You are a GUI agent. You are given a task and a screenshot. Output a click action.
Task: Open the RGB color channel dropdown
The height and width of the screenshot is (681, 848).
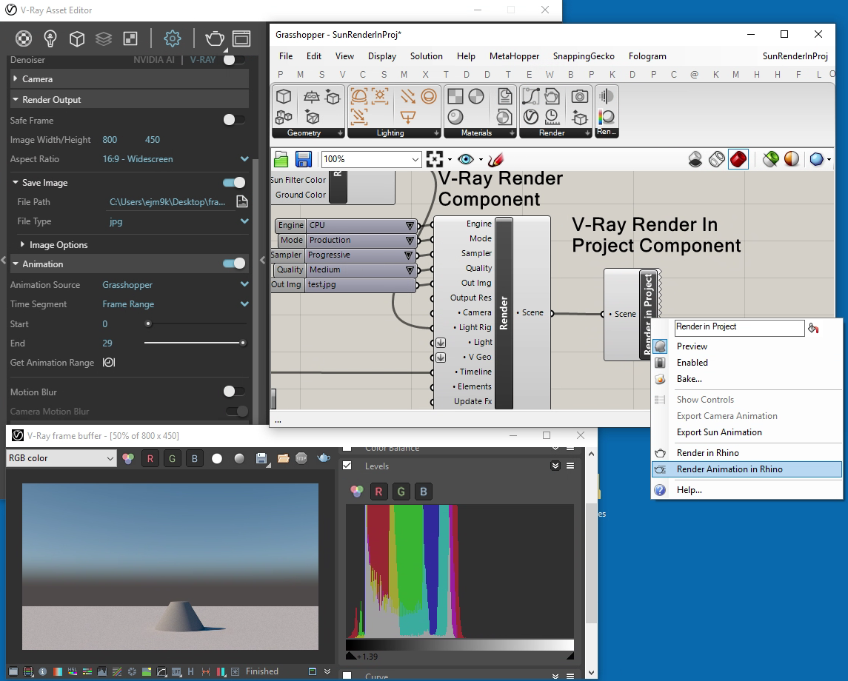[x=61, y=458]
